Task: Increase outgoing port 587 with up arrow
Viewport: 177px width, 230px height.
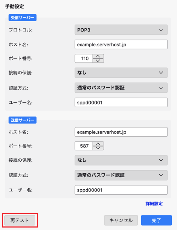Action: [98, 144]
